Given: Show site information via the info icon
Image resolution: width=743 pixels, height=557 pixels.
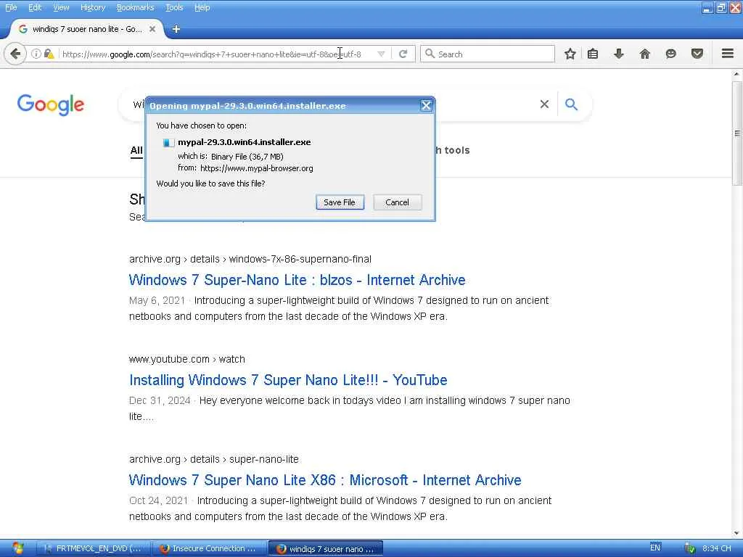Looking at the screenshot, I should coord(36,54).
